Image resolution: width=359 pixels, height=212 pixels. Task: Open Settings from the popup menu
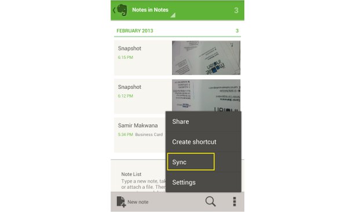tap(203, 182)
